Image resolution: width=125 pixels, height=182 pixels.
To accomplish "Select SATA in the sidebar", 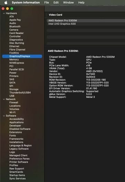I will (12, 83).
